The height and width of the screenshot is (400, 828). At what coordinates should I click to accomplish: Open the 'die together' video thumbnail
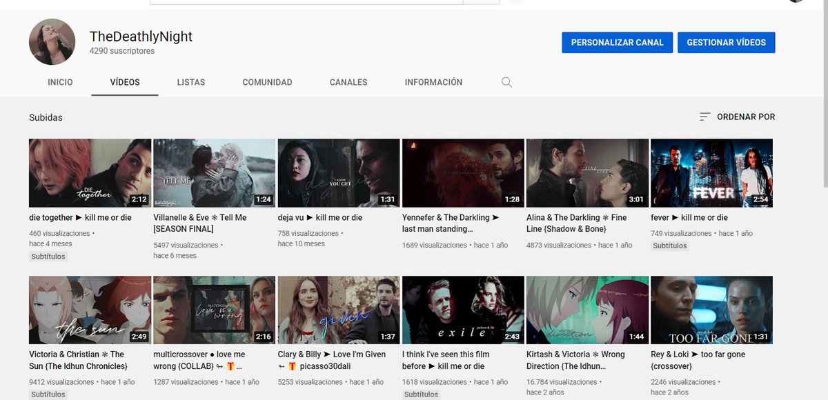click(90, 173)
